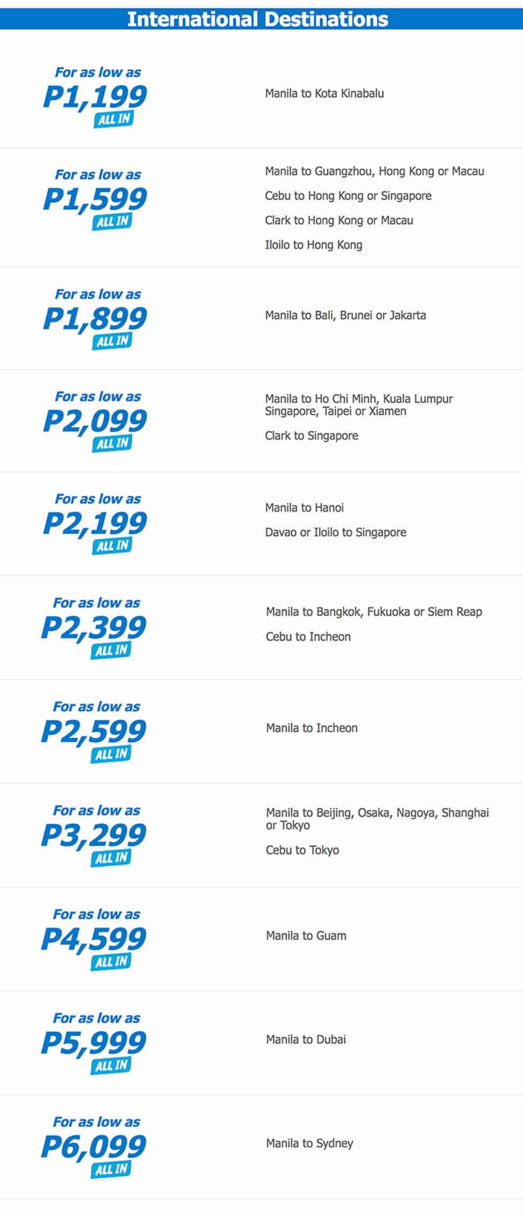Click the ALL IN badge under P2,399

click(111, 650)
